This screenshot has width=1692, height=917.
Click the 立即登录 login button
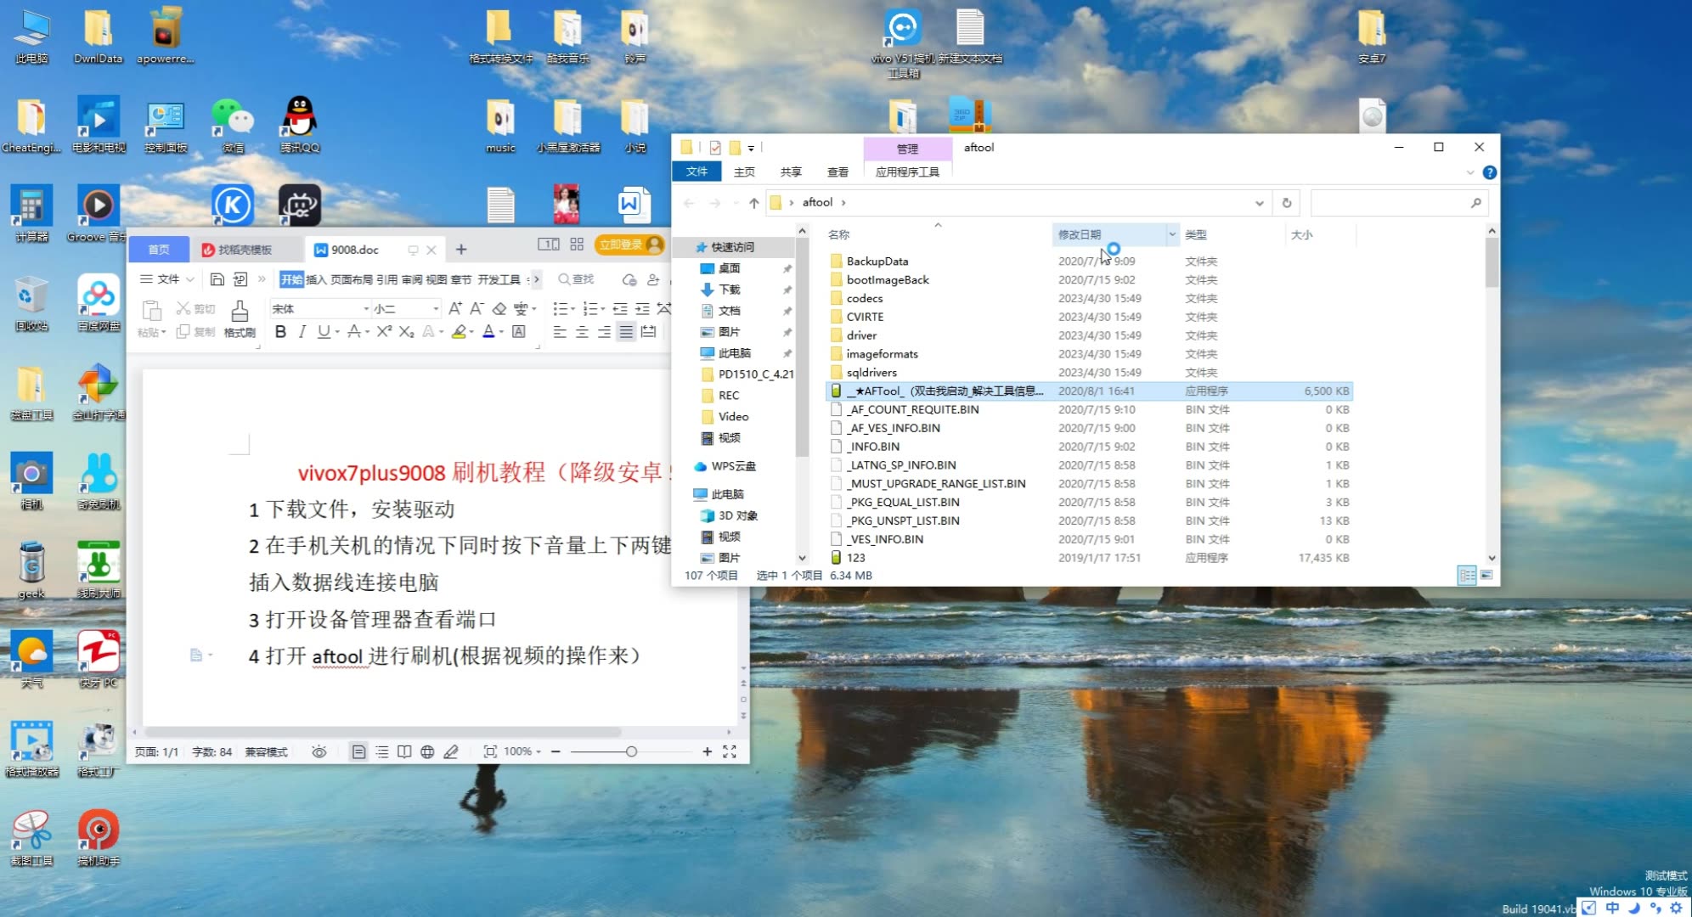(x=629, y=245)
